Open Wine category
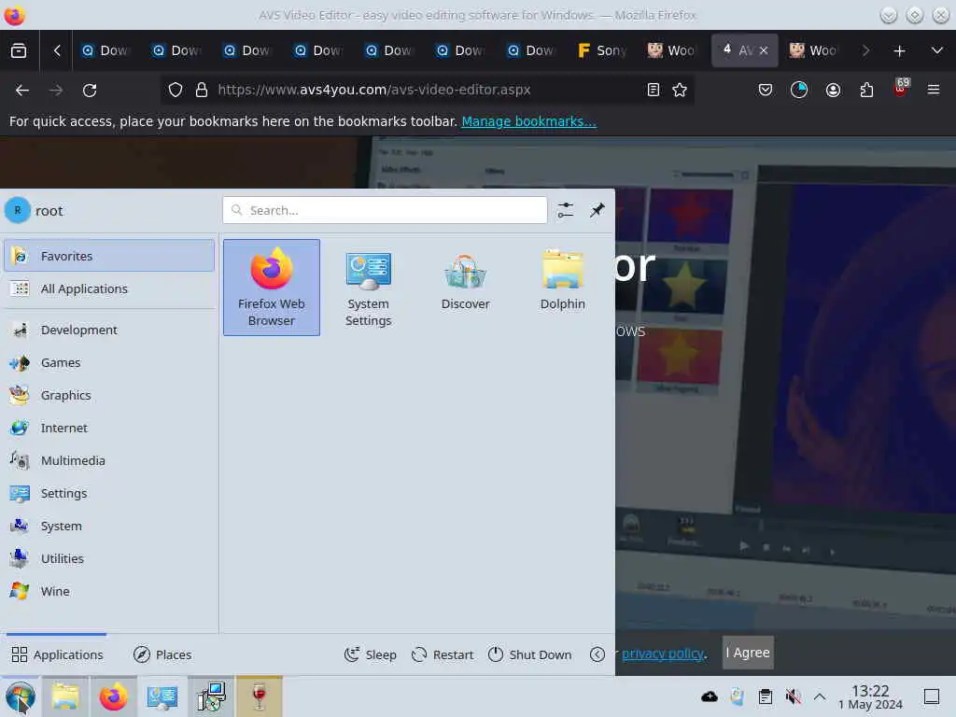956x717 pixels. [x=109, y=591]
